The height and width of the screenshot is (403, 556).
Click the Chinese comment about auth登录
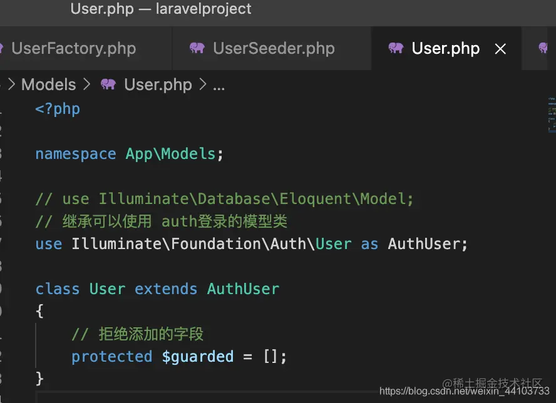click(x=162, y=221)
